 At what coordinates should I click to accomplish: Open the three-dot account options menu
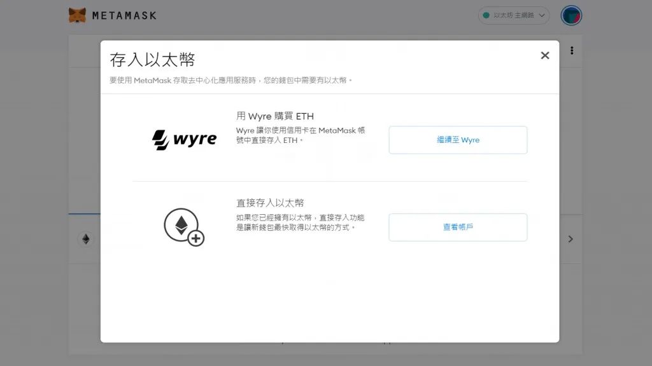(572, 51)
